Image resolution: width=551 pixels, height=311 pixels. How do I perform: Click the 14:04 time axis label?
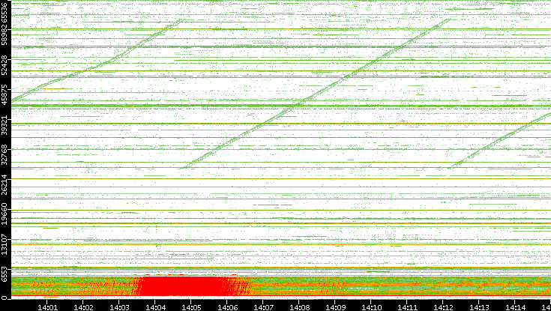coord(156,306)
